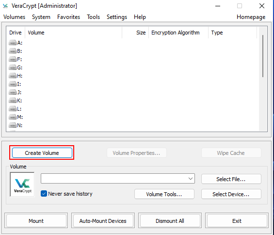The height and width of the screenshot is (235, 274).
Task: Select the J: drive icon
Action: [x=13, y=92]
